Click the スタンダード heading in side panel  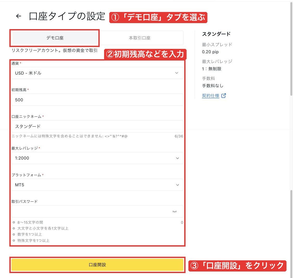point(216,34)
